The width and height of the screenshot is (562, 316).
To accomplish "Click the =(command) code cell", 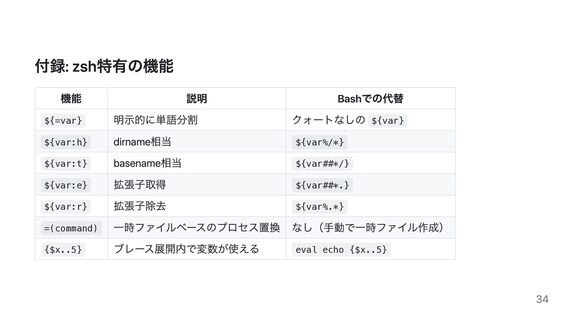I will (x=71, y=228).
